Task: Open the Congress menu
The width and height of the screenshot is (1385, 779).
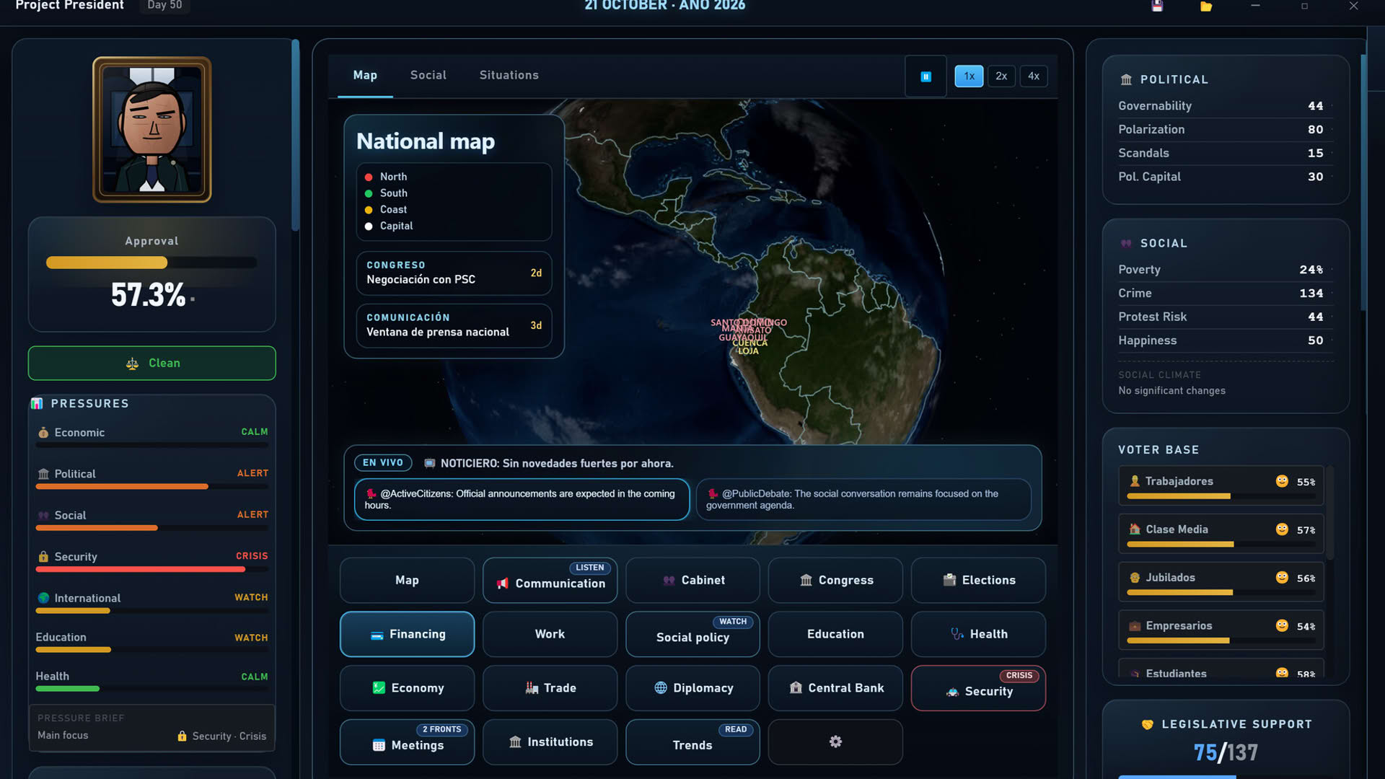Action: 835,580
